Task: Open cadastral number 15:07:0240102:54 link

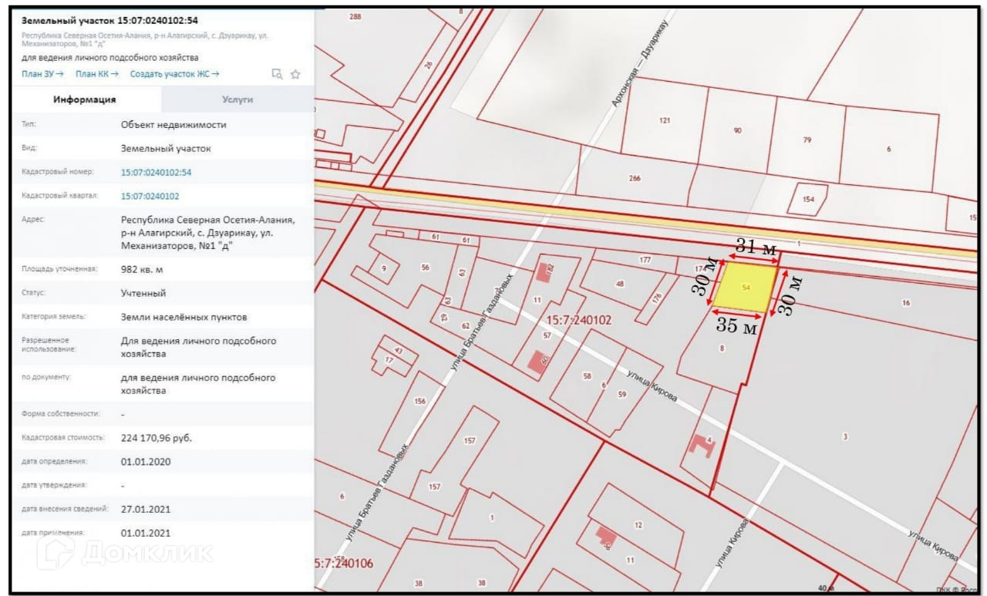Action: click(156, 172)
